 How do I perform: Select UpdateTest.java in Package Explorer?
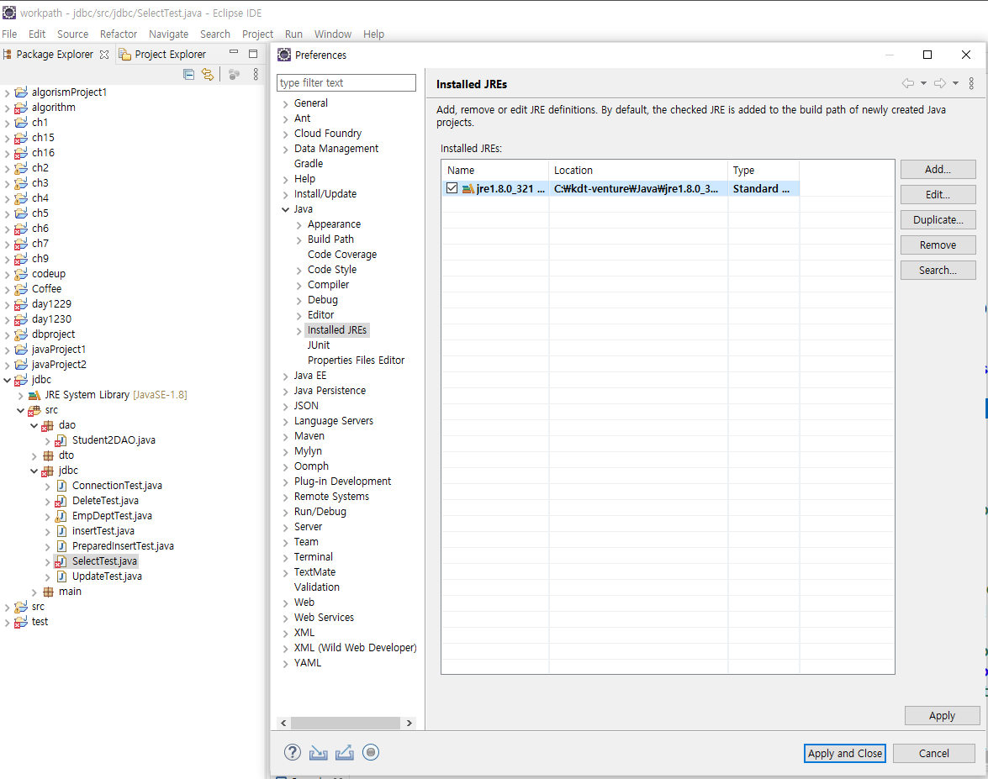[x=107, y=576]
